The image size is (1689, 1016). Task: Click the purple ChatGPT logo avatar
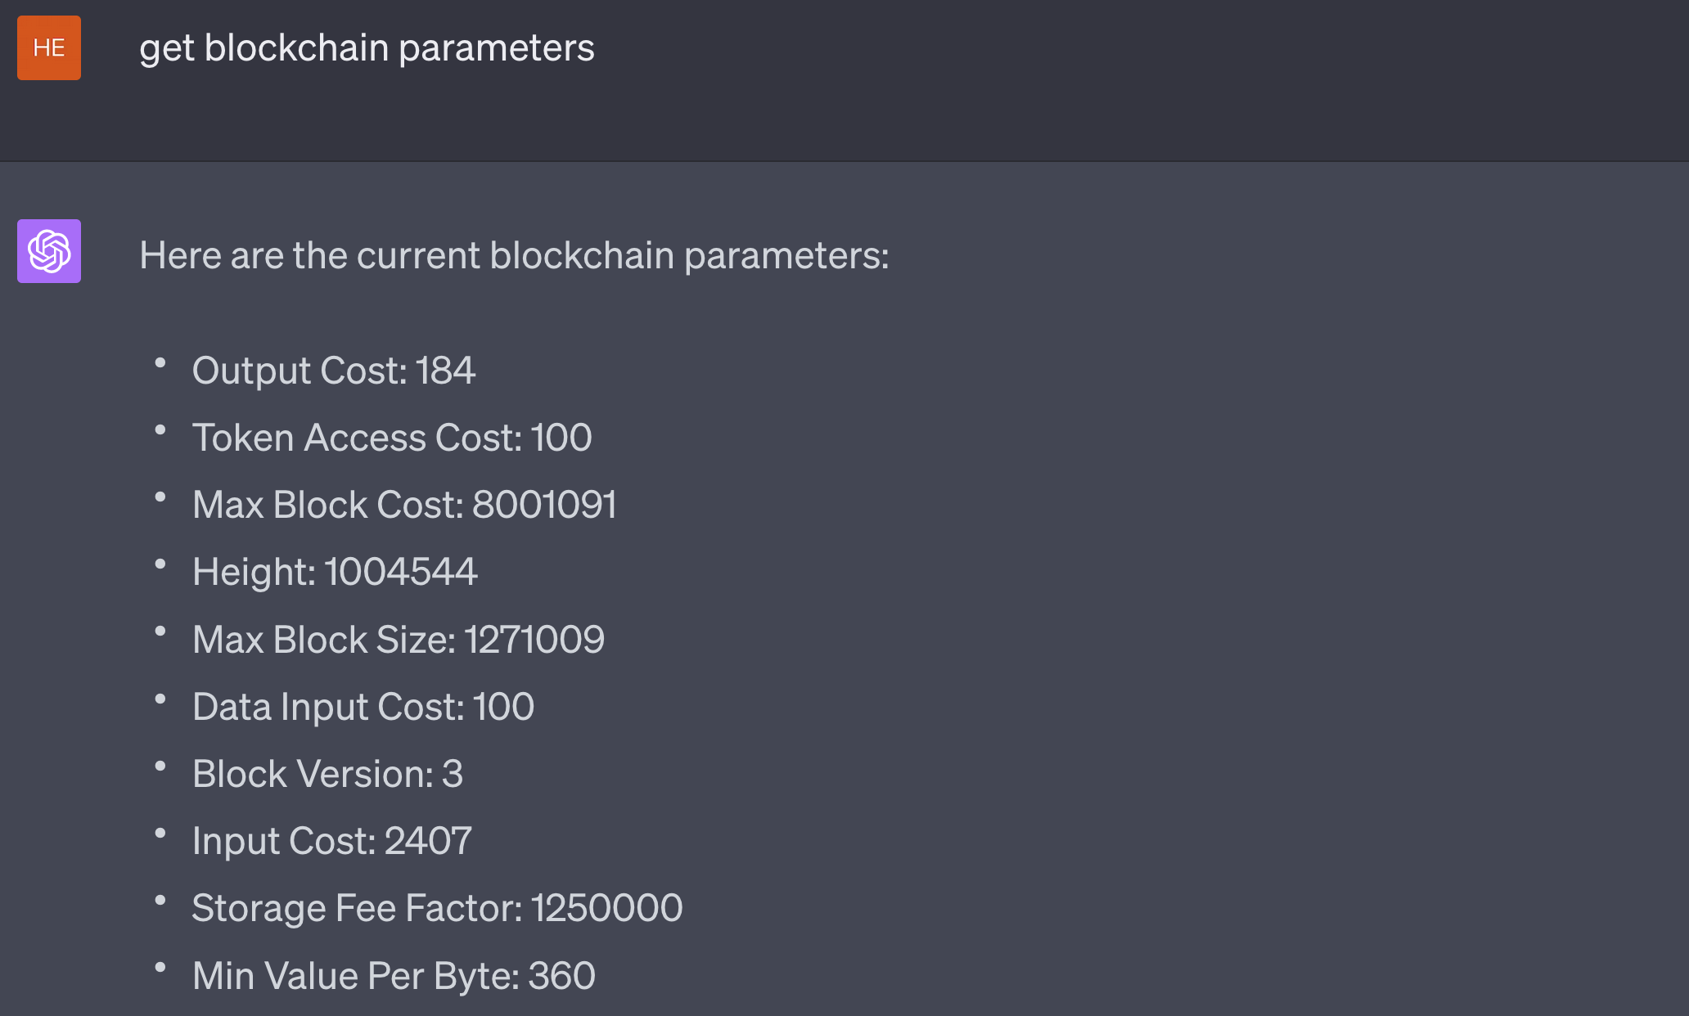click(49, 251)
